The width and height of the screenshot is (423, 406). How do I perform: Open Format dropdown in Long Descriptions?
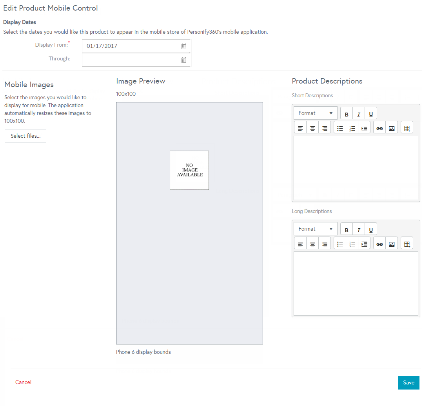pyautogui.click(x=315, y=229)
